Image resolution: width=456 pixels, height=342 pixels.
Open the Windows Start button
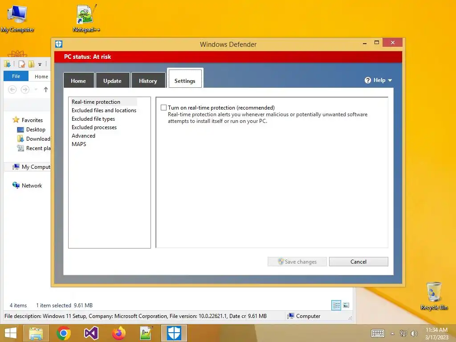(x=11, y=333)
